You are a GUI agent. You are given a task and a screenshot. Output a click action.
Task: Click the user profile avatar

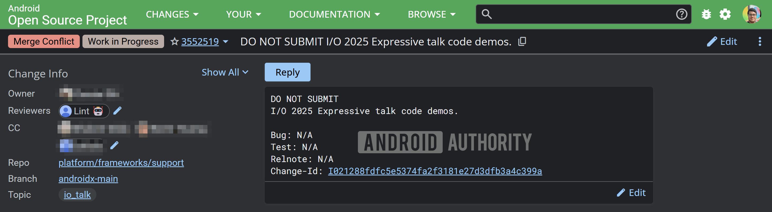(x=751, y=14)
